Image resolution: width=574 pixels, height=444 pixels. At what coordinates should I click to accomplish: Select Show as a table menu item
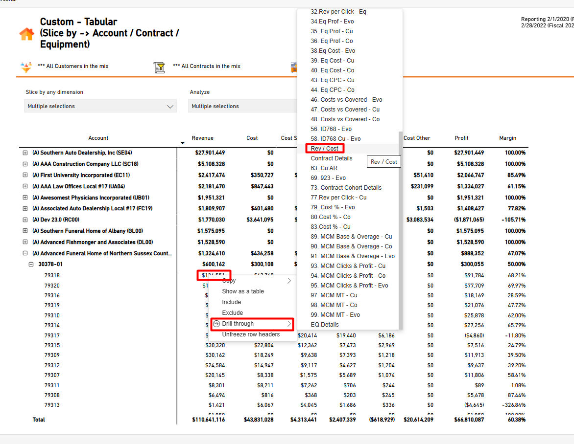click(x=252, y=291)
